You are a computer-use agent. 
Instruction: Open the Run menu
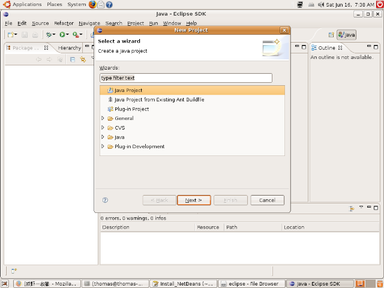154,23
